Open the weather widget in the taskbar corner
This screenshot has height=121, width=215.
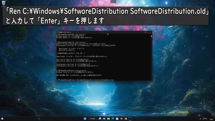[2, 119]
